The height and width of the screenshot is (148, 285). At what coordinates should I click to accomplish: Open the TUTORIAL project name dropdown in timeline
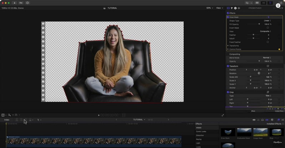139,120
